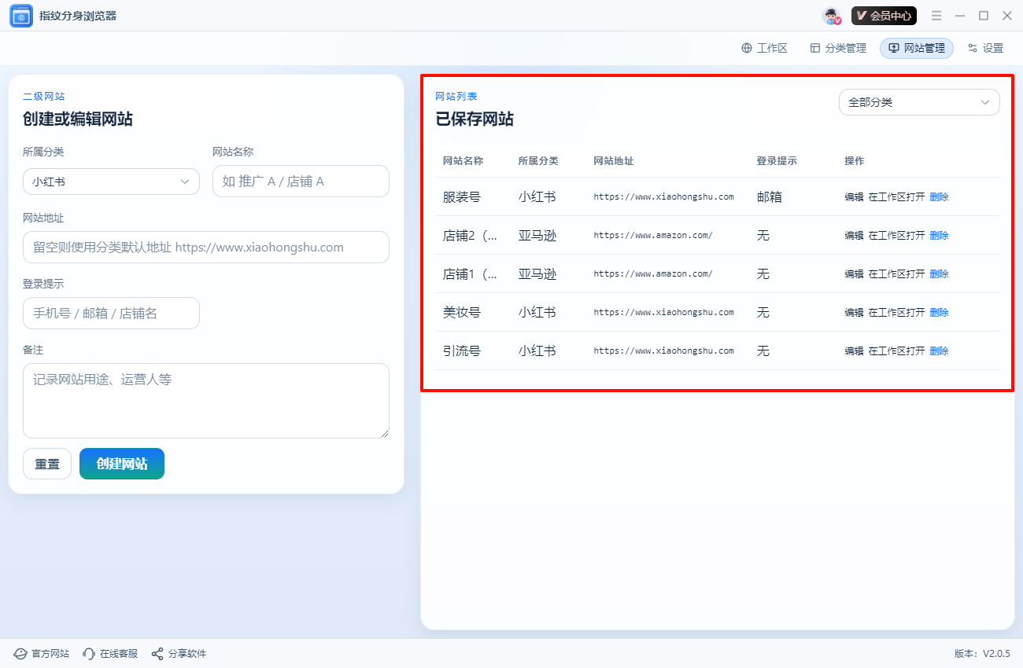Select the 服装号 website name cell

tap(462, 197)
